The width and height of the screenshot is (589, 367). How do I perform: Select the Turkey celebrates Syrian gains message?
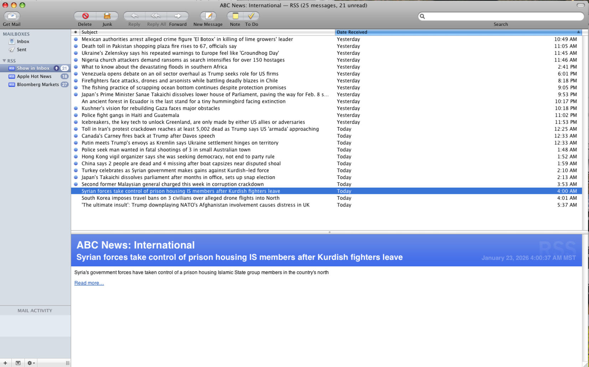(326, 171)
